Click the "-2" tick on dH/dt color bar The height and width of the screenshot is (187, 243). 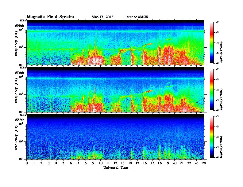tap(217, 22)
